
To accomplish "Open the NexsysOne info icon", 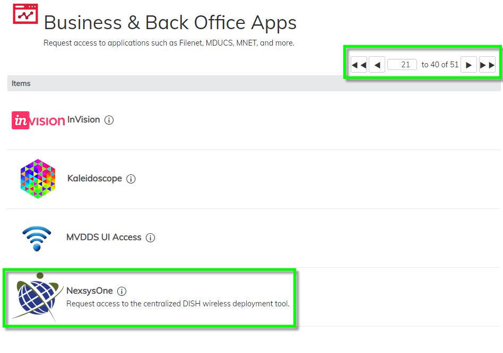I will click(122, 291).
